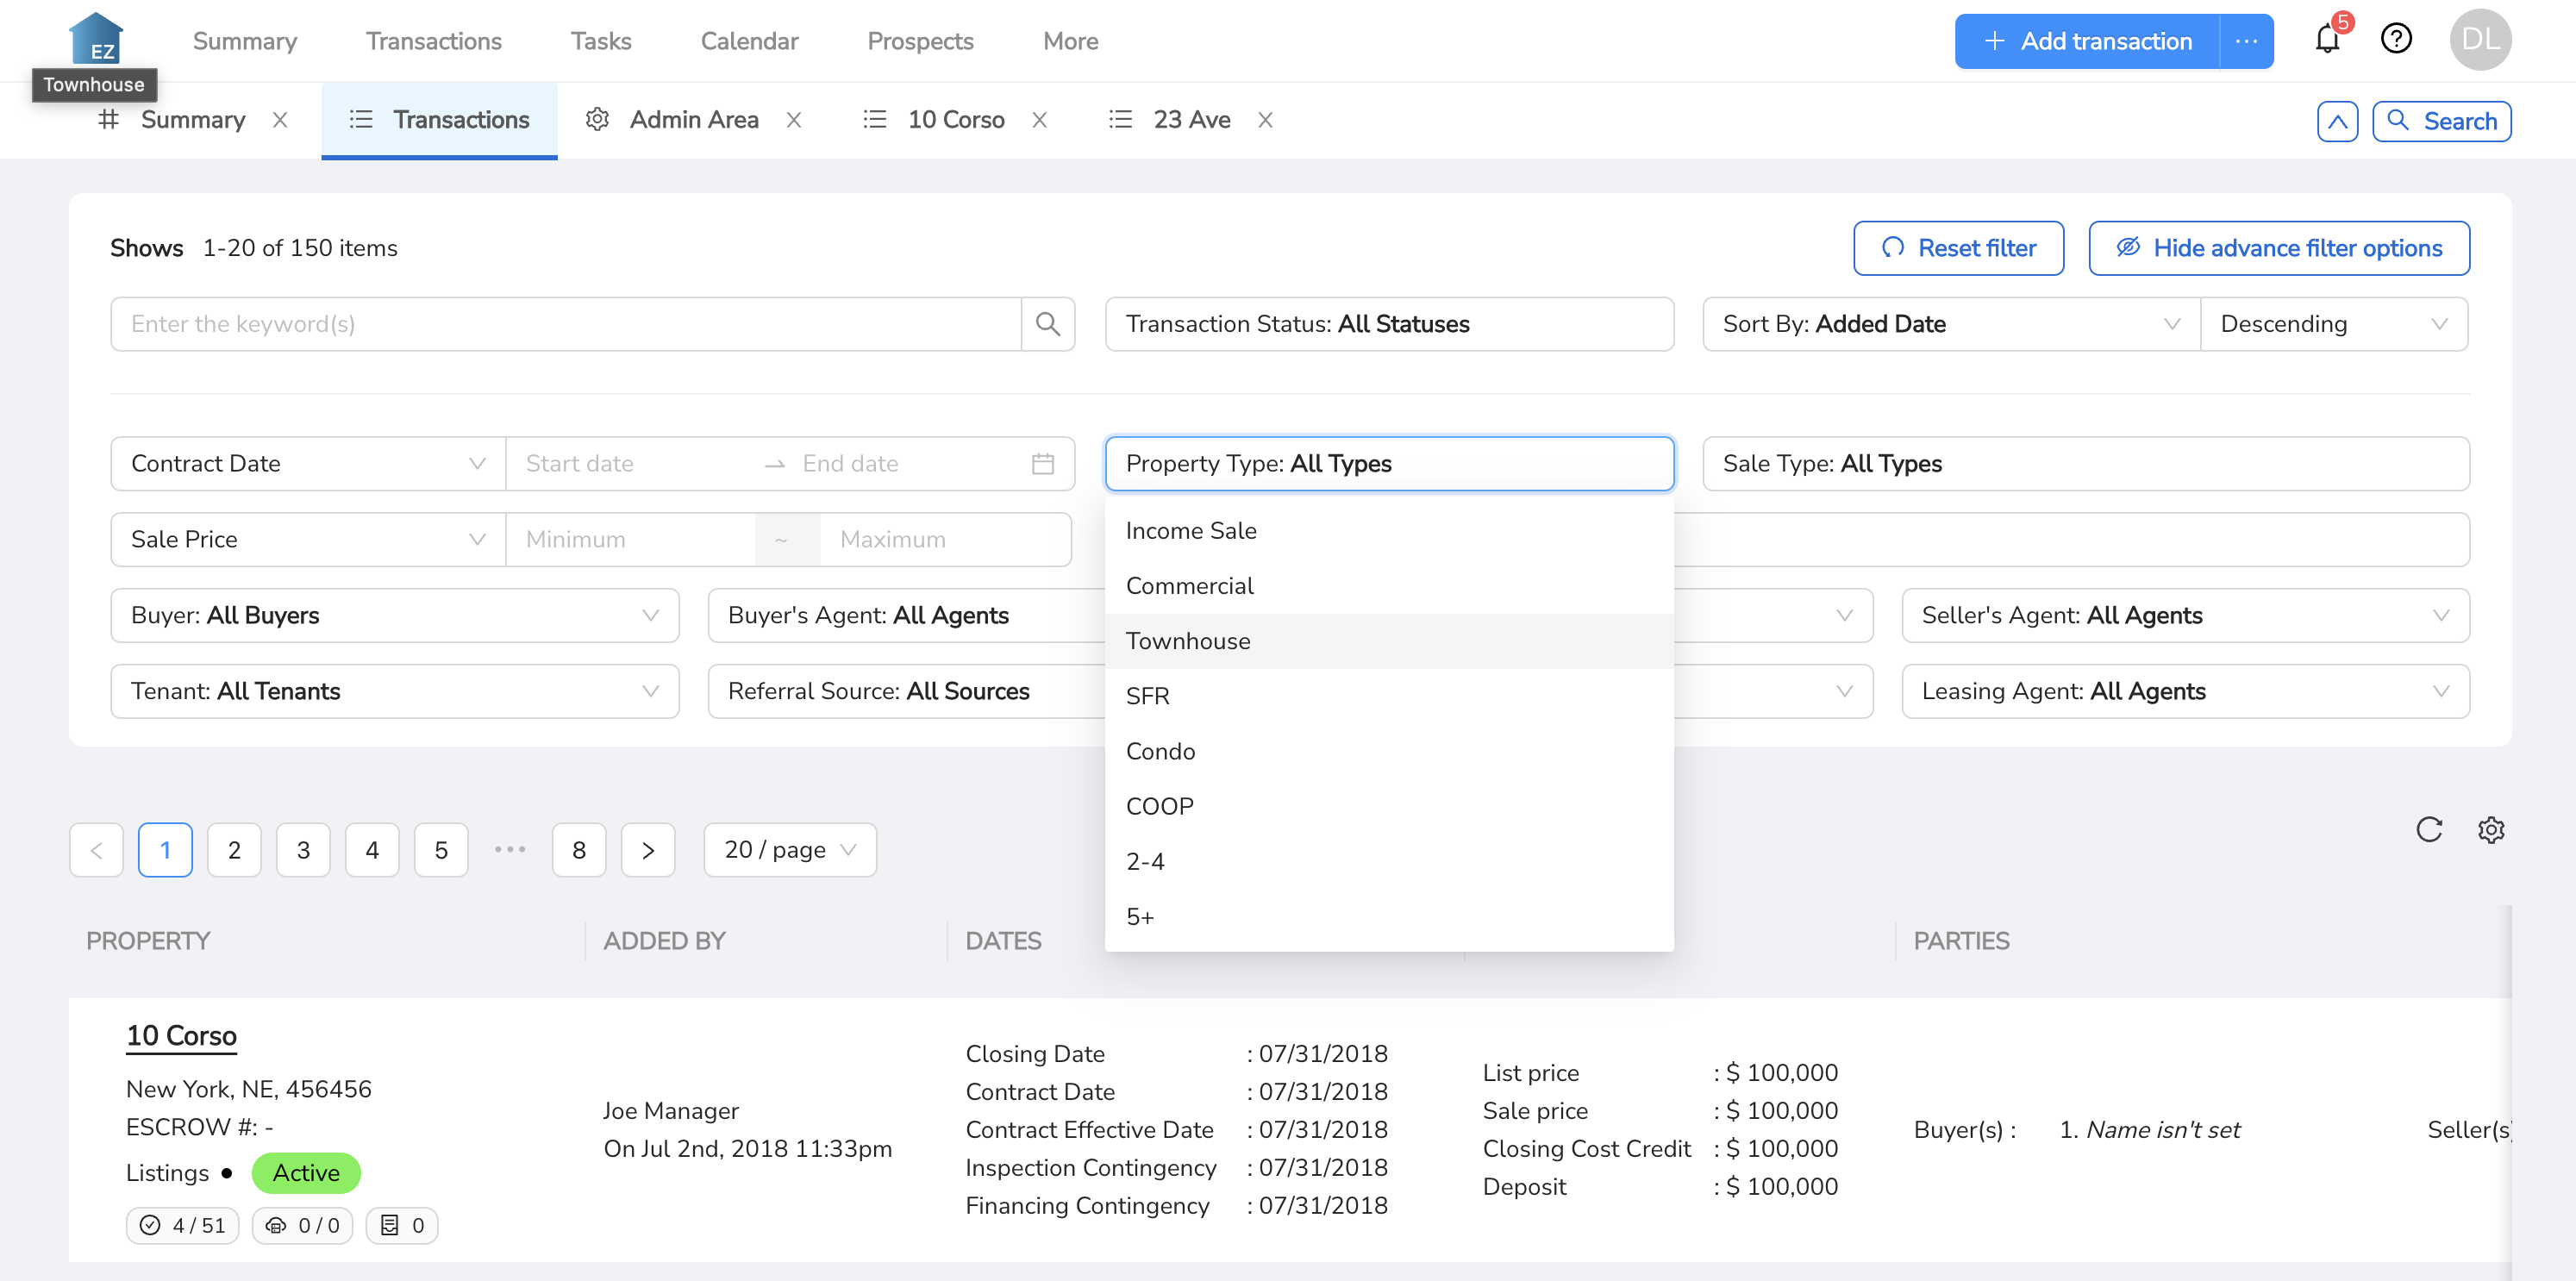Select Townhouse from property type list
The height and width of the screenshot is (1281, 2576).
point(1188,641)
